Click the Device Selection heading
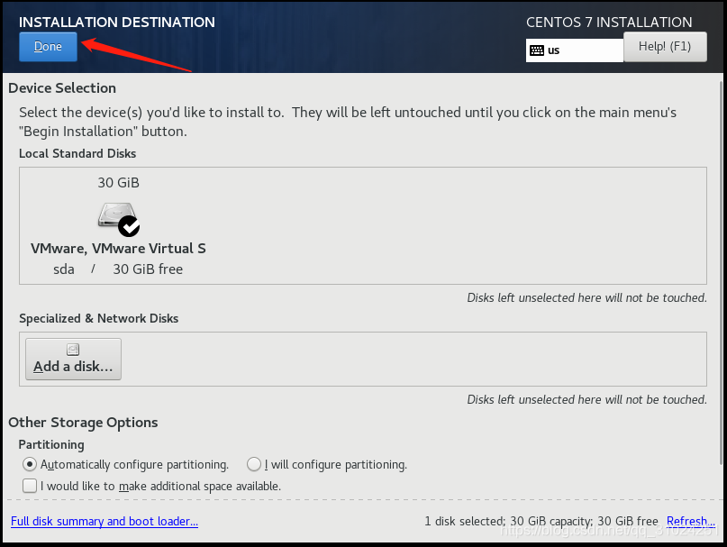This screenshot has height=547, width=727. [x=62, y=88]
